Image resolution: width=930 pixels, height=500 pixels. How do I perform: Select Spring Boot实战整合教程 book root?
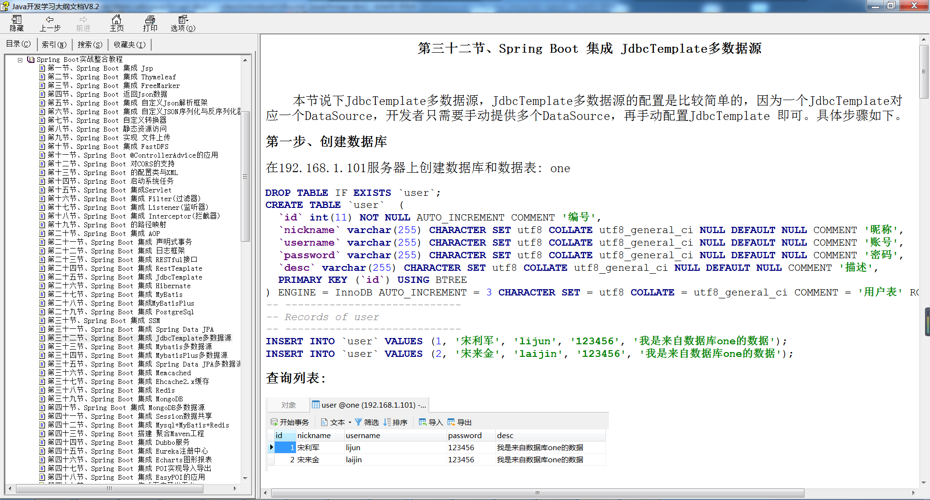point(79,59)
